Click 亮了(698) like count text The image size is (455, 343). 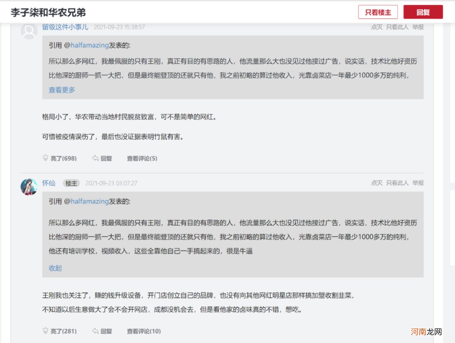(x=63, y=158)
